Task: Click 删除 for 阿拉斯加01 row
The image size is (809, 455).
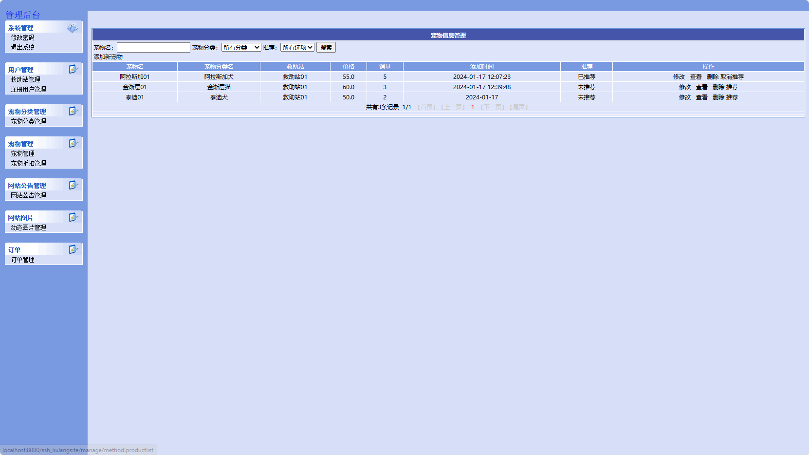Action: [713, 77]
